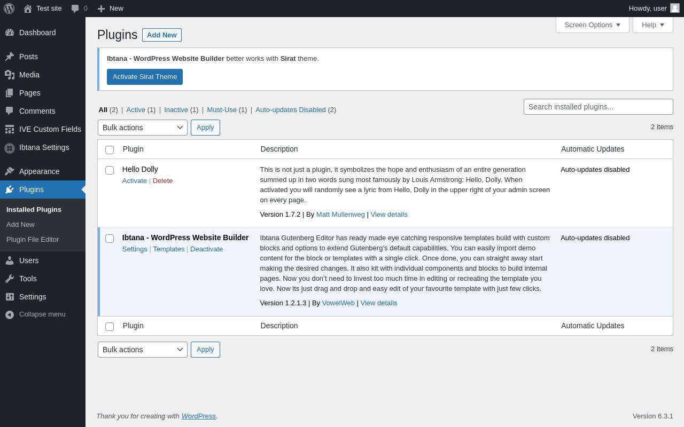Image resolution: width=684 pixels, height=427 pixels.
Task: Expand the Screen Options panel
Action: click(592, 25)
